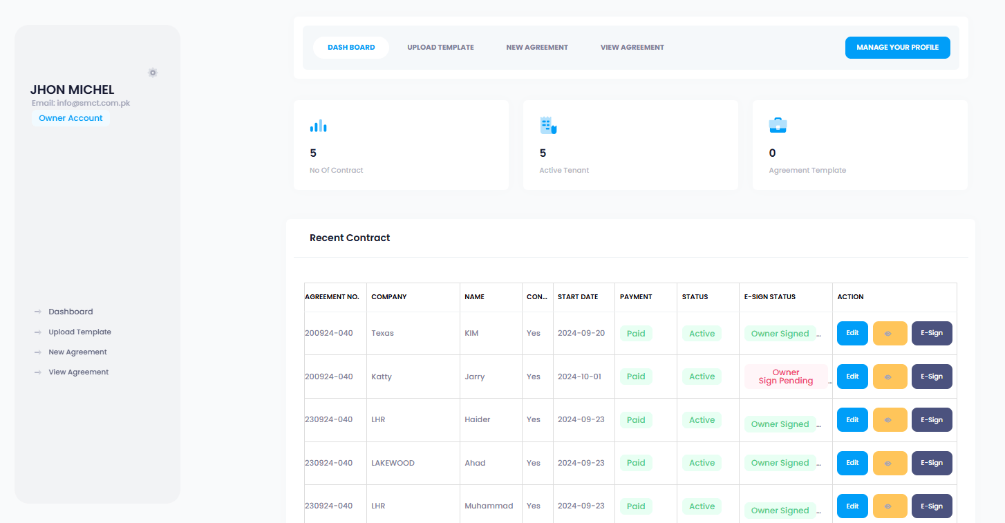Click the building icon above Active Tenant
This screenshot has width=1005, height=523.
click(x=547, y=126)
